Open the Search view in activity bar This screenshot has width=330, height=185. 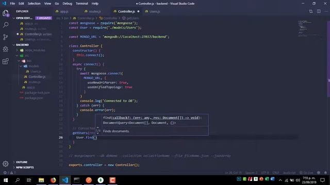[6, 25]
